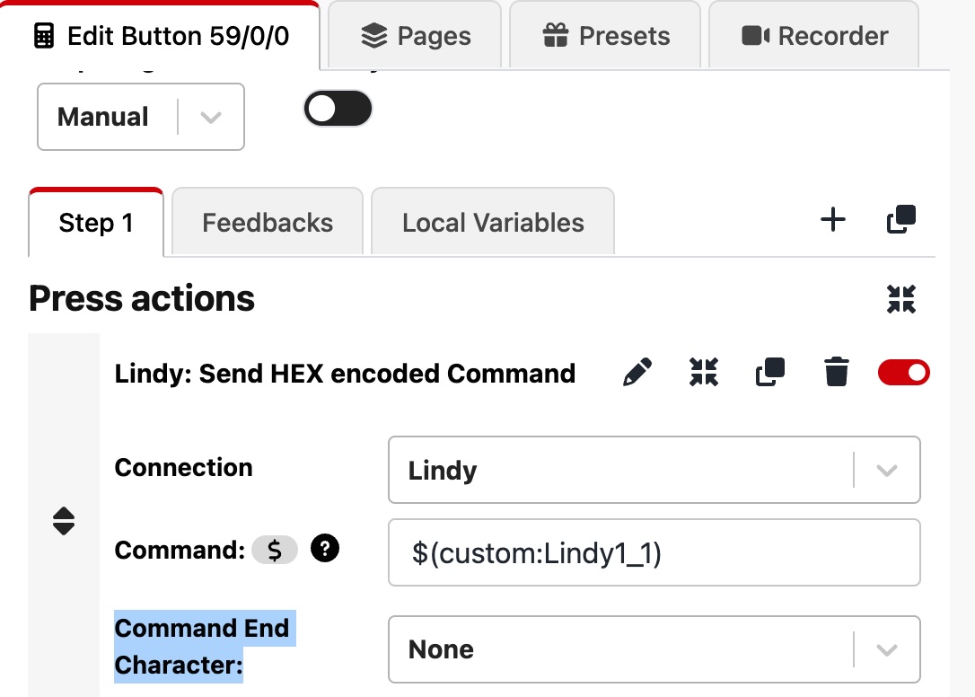Duplicate the Lindy Send HEX action

tap(770, 372)
